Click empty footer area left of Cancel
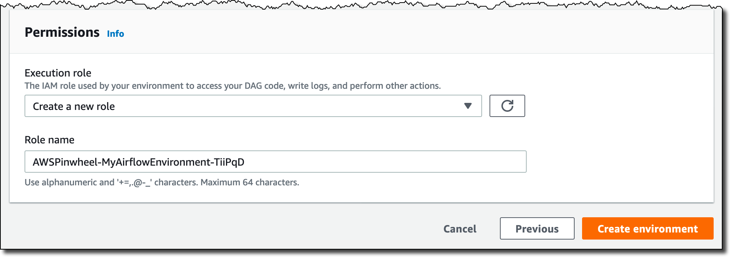The image size is (730, 257). click(x=223, y=228)
